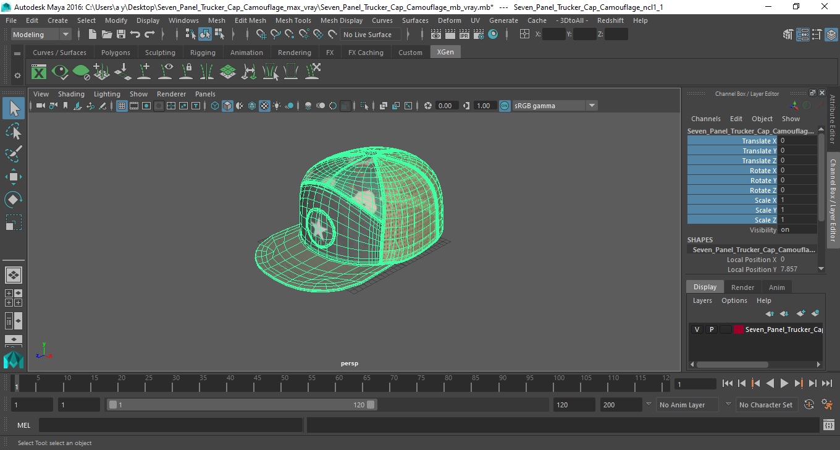Activate the Lasso selection tool
Viewport: 840px width, 450px height.
pos(14,132)
